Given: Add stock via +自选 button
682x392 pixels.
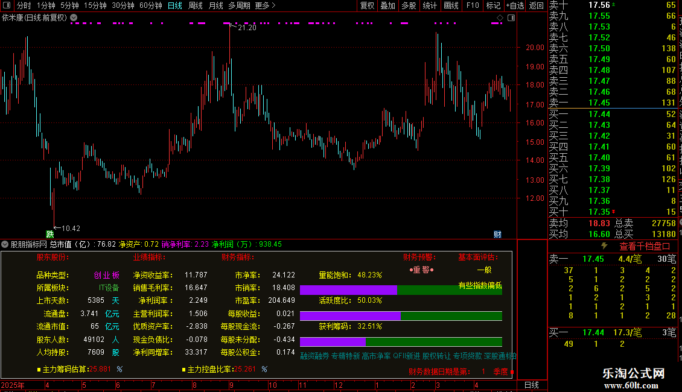Looking at the screenshot, I should 515,5.
